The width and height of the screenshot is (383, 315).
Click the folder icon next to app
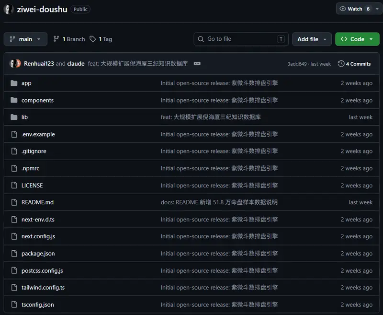[x=14, y=83]
